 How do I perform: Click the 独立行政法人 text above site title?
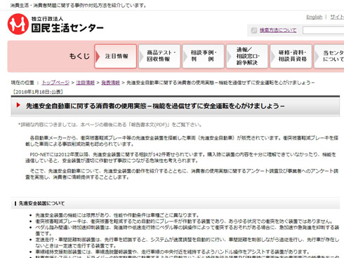[x=47, y=19]
